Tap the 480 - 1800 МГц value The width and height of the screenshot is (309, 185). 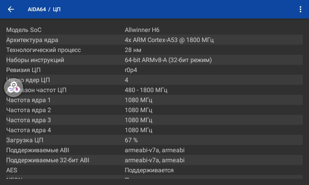pyautogui.click(x=146, y=90)
